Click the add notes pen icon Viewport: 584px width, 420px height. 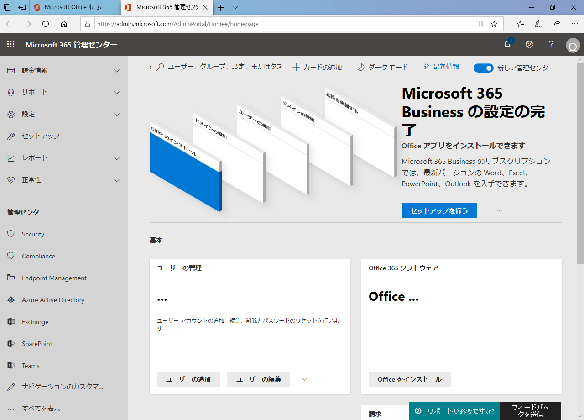click(538, 24)
